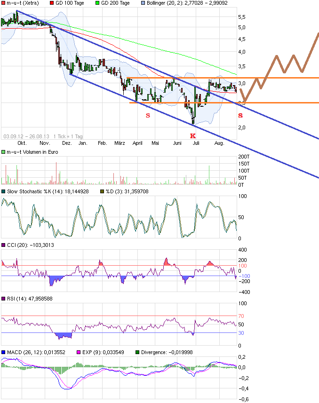Viewport: 319px width, 403px height.
Task: Click the green Volumen in Euro legend square
Action: point(3,152)
